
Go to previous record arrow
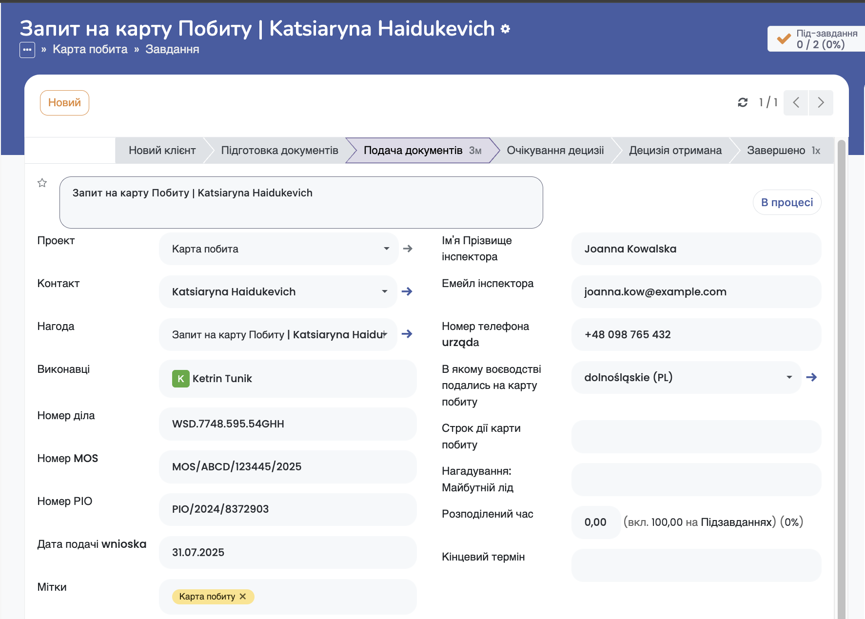tap(796, 102)
